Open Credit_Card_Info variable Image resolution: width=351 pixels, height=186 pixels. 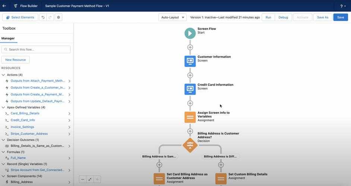point(23,120)
